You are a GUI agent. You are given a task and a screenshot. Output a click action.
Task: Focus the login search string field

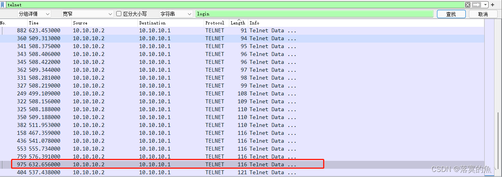click(314, 14)
